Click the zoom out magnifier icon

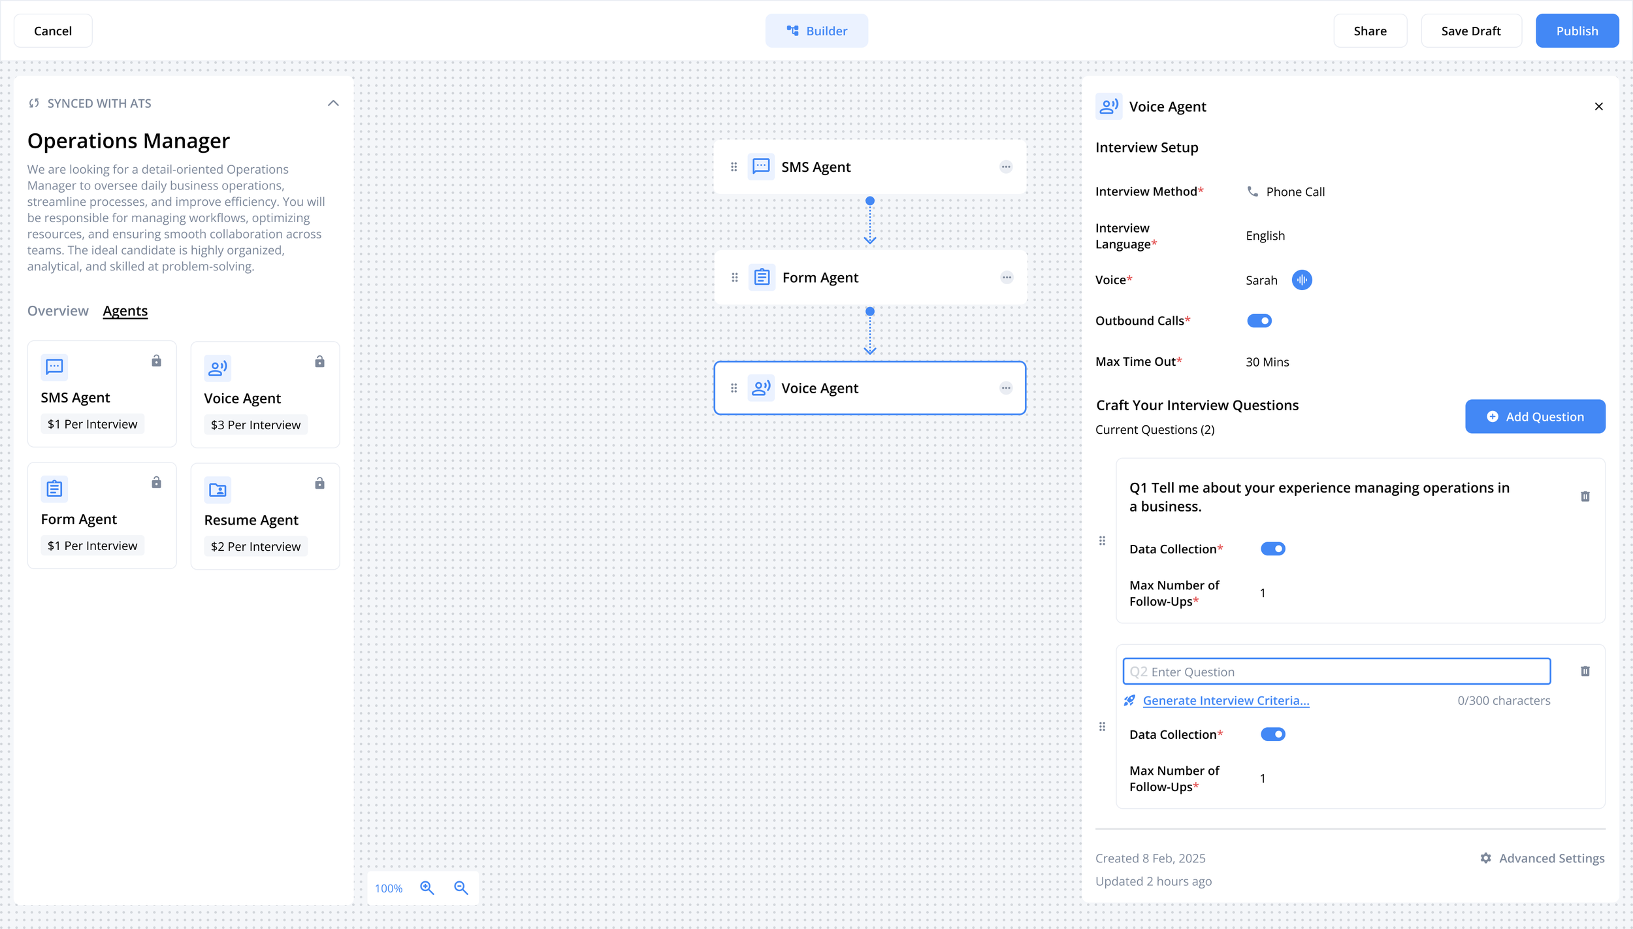461,888
